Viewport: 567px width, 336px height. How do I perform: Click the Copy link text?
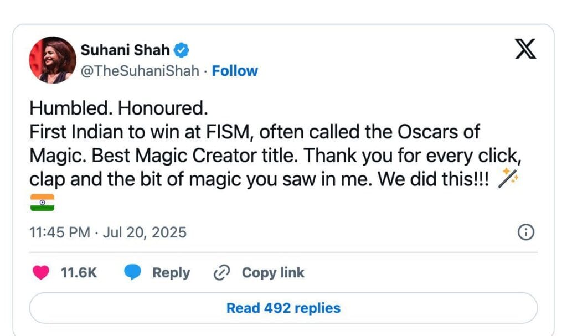[273, 273]
